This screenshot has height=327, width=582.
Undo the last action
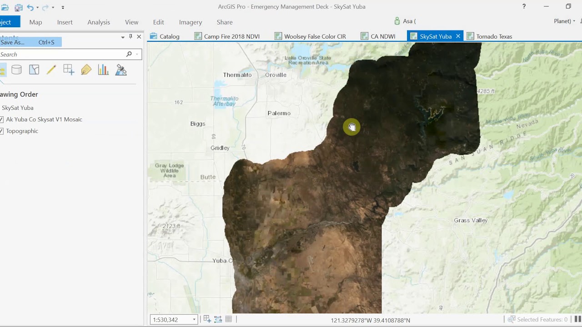coord(30,7)
